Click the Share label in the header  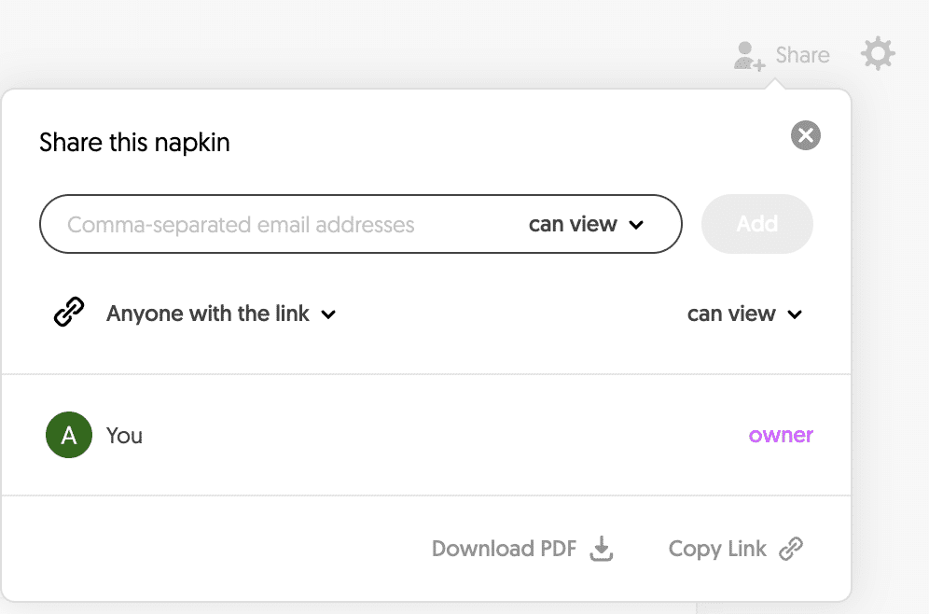click(802, 55)
